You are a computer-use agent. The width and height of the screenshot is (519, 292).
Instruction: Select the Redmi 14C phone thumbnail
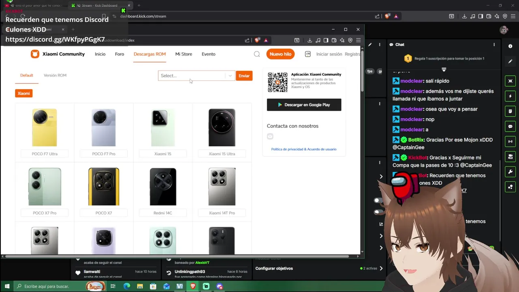(163, 187)
